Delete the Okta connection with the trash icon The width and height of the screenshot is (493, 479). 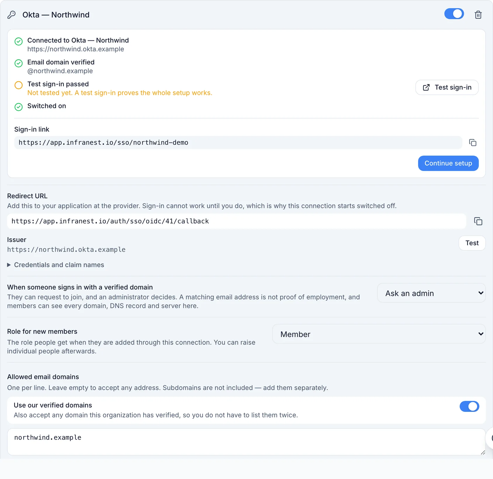pos(478,15)
